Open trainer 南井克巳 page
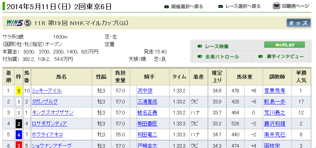The width and height of the screenshot is (316, 148). [x=275, y=135]
